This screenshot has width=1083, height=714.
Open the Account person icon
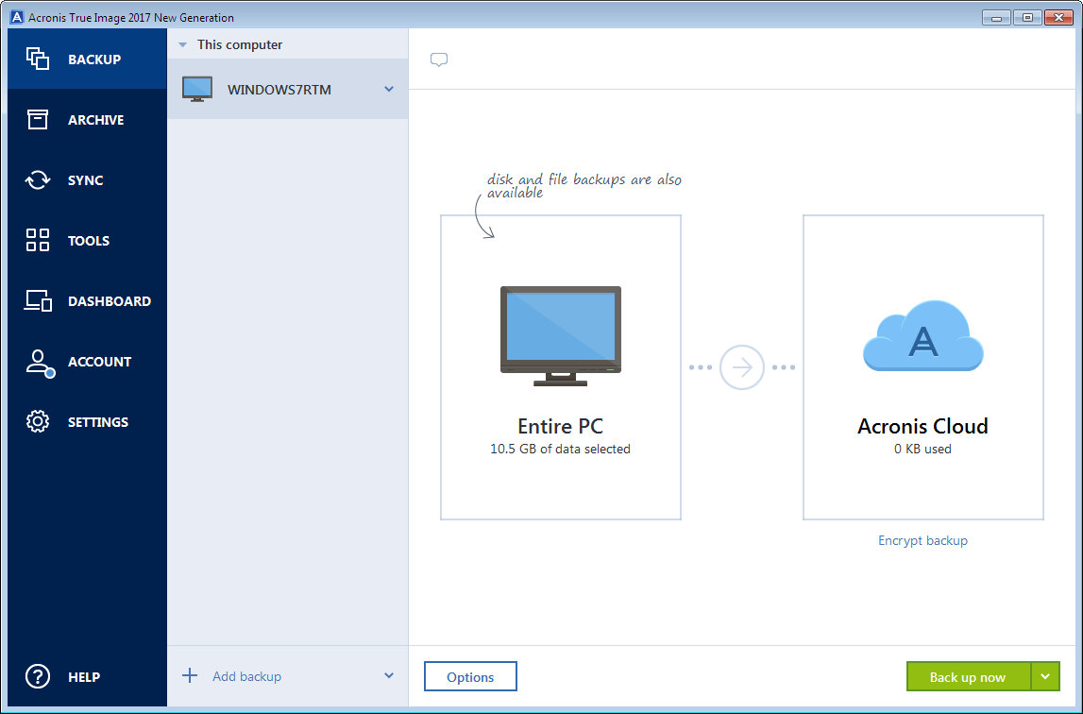pyautogui.click(x=38, y=363)
